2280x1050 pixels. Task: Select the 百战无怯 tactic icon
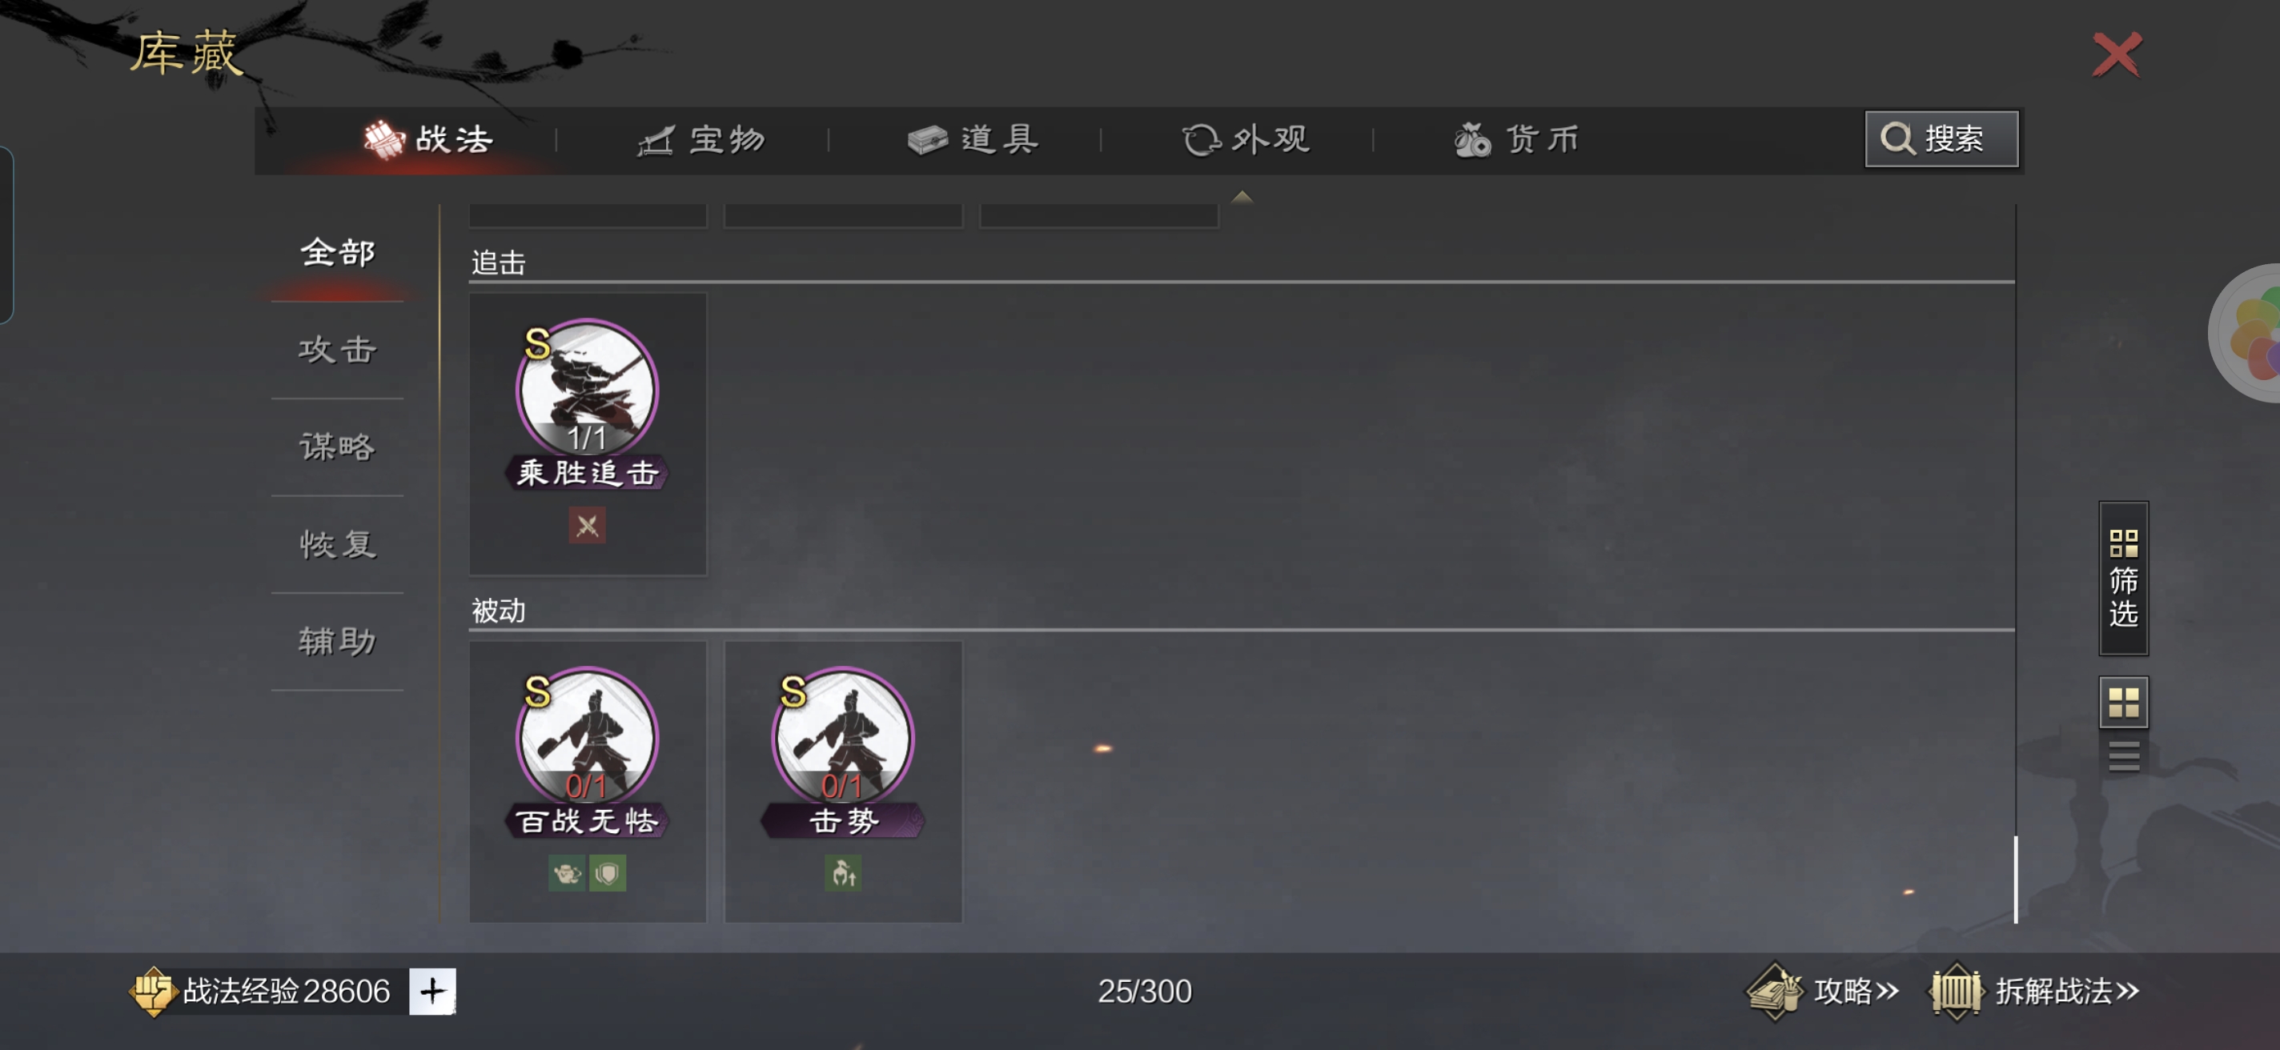coord(588,737)
